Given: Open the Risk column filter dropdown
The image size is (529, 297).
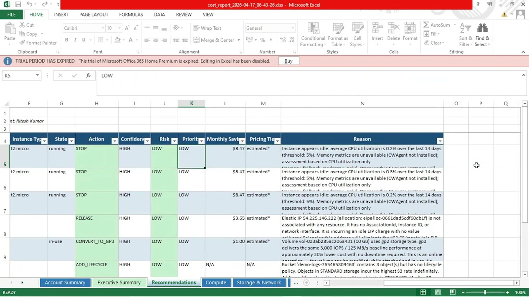Looking at the screenshot, I should click(x=174, y=141).
